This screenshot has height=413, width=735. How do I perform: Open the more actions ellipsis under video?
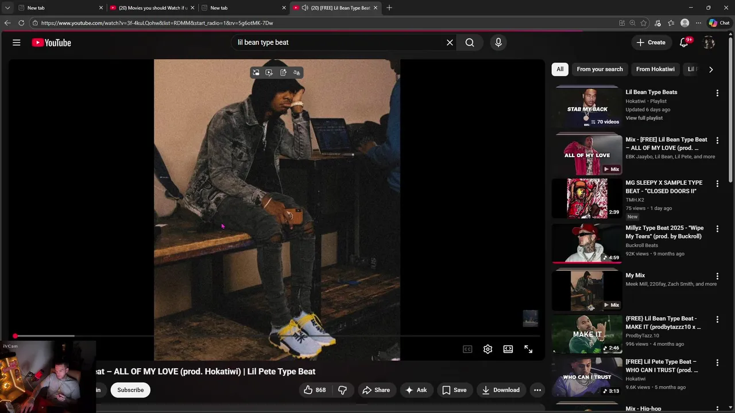tap(537, 390)
